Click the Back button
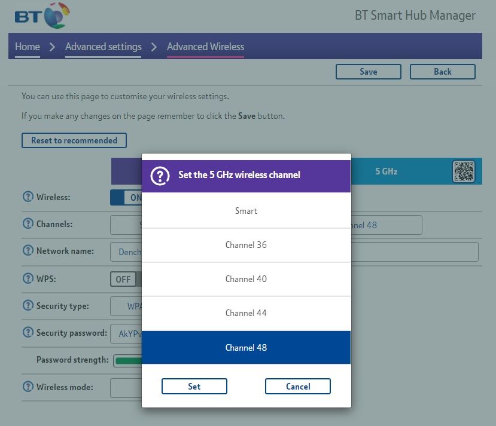 click(443, 72)
